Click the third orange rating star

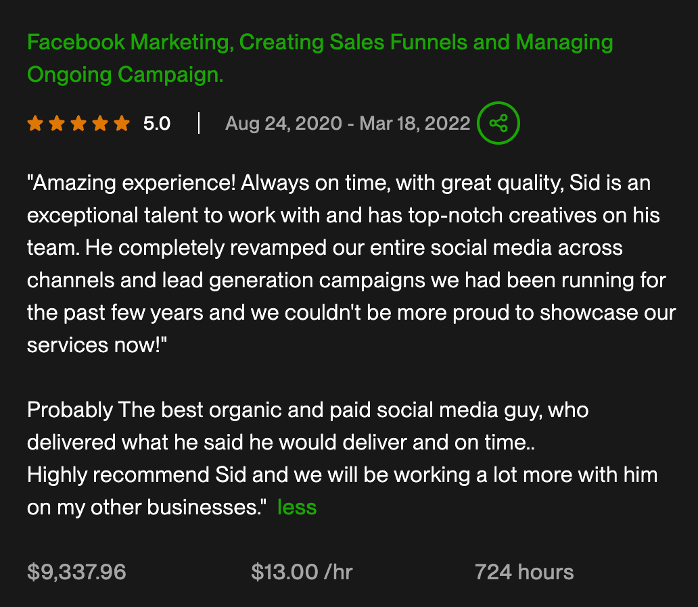[78, 124]
